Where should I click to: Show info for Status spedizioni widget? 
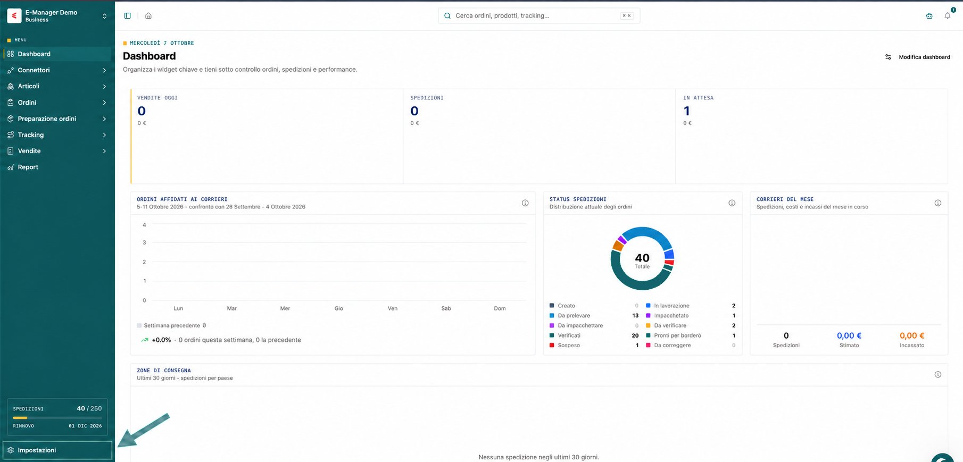(732, 203)
